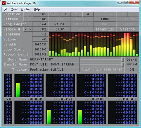
Task: Click row 48 C-301000 in first track
Action: click(x=32, y=92)
